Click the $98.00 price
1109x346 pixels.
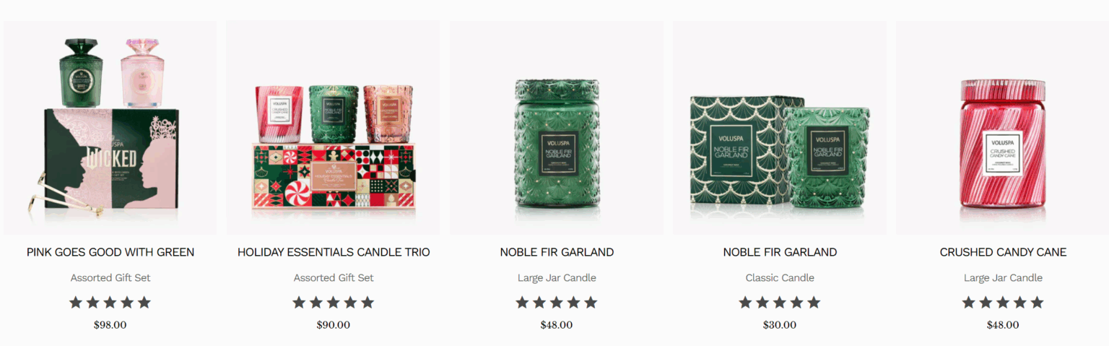110,325
